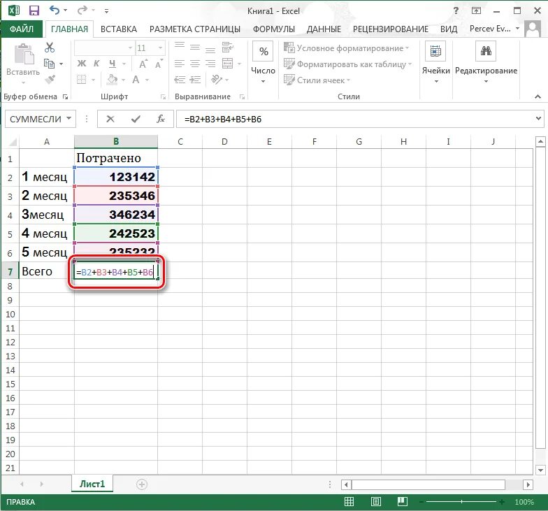Confirm formula entry with checkmark
Image resolution: width=548 pixels, height=511 pixels.
[x=136, y=119]
